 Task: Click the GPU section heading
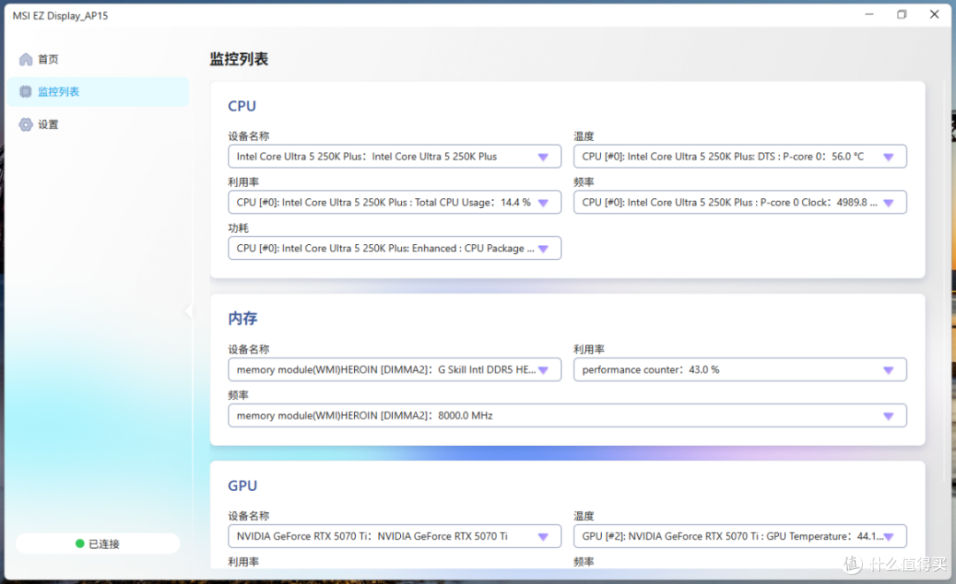(x=243, y=486)
